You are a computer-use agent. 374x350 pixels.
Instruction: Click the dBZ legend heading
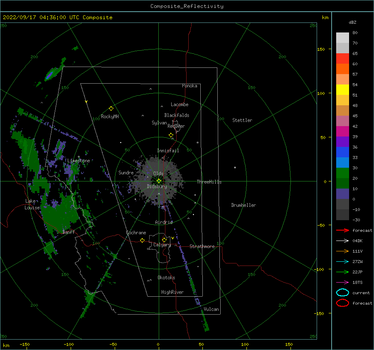[x=352, y=22]
